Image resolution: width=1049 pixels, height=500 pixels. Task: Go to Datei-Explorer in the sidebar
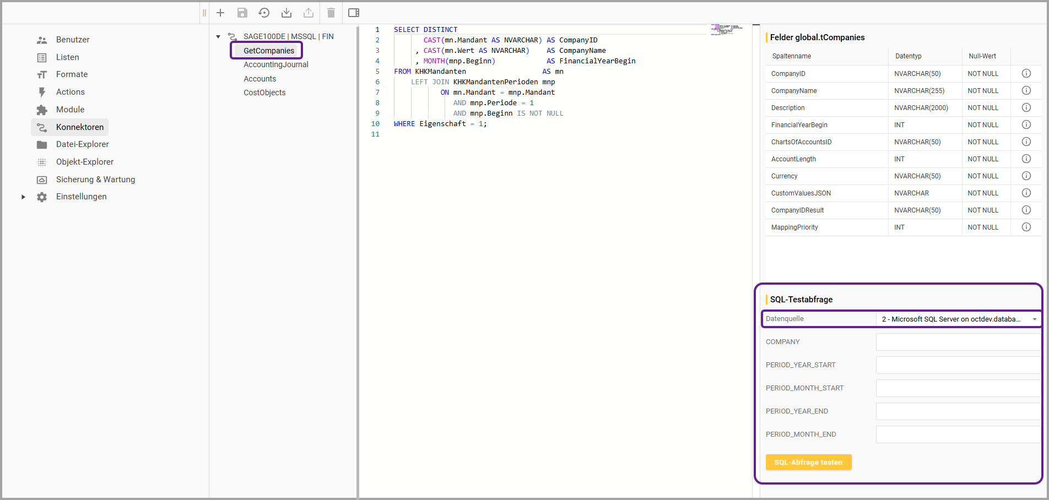point(82,144)
